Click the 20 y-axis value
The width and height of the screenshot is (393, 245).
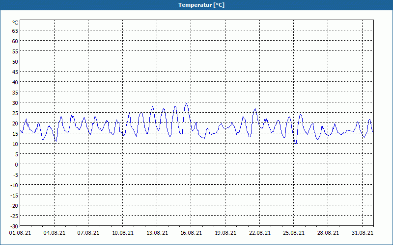pos(15,123)
